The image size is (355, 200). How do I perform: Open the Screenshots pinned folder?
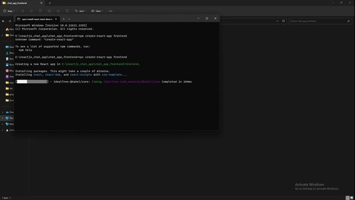pyautogui.click(x=9, y=100)
